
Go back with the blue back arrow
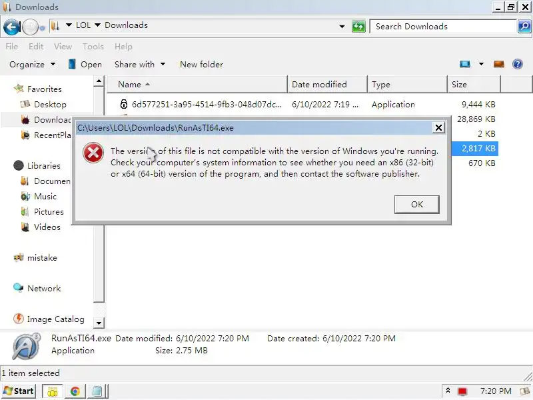(x=11, y=27)
